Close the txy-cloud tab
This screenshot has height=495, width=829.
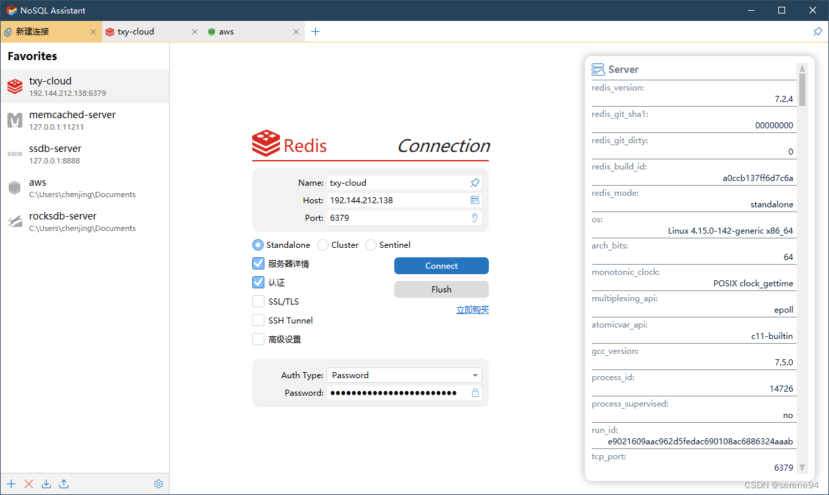pos(195,32)
